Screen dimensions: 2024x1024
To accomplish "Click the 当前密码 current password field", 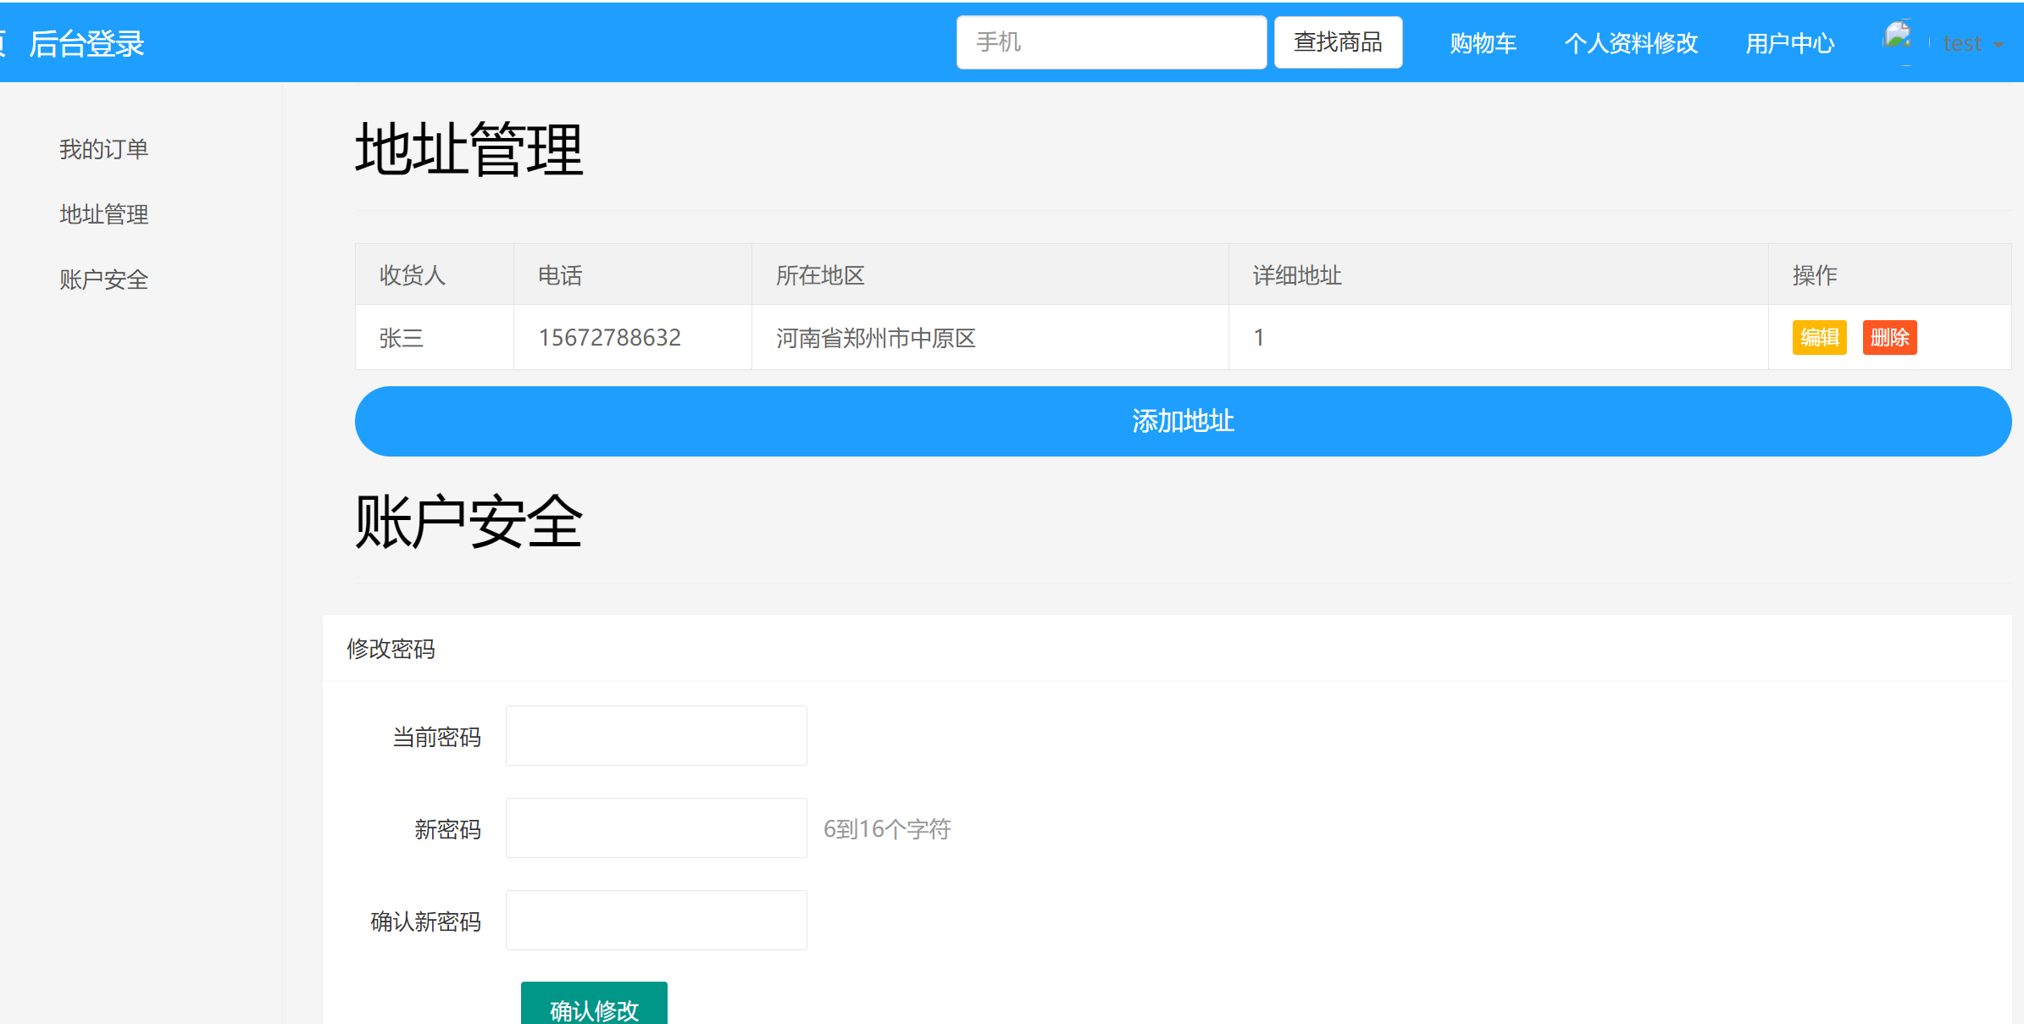I will coord(655,735).
